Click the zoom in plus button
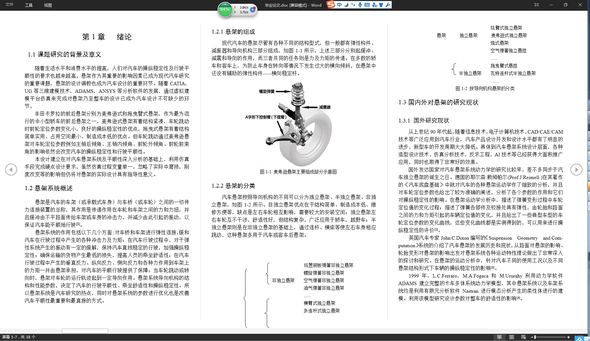The height and width of the screenshot is (341, 590). (568, 337)
